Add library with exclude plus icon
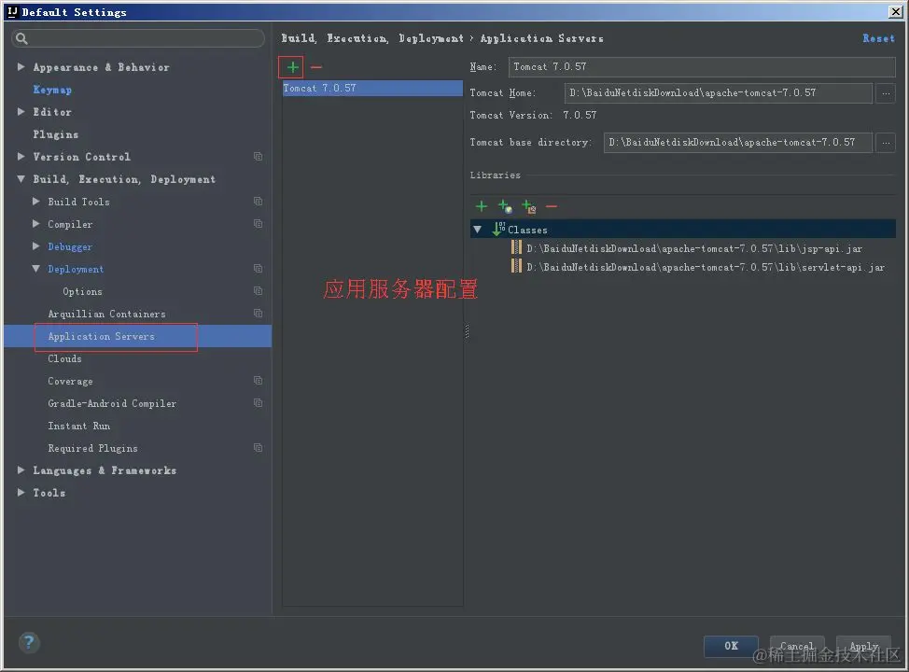909x672 pixels. [528, 206]
